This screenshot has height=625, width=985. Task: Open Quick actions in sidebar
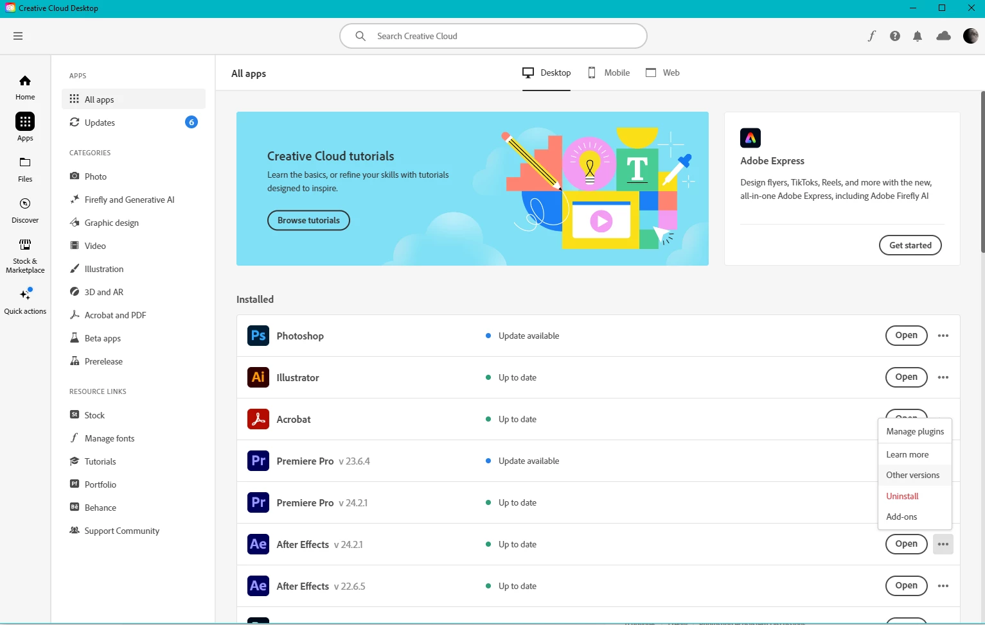click(x=25, y=300)
